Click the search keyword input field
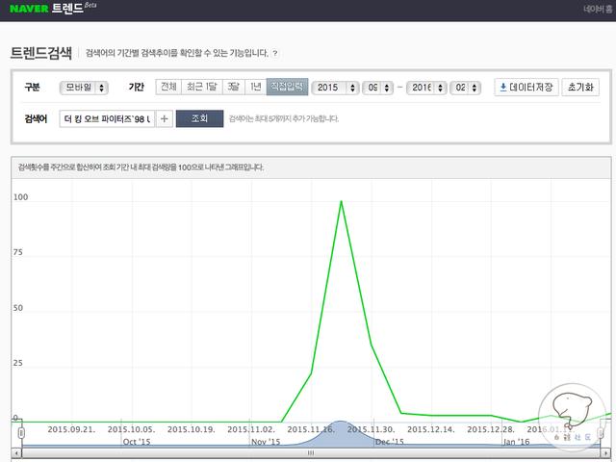The image size is (616, 462). (x=106, y=118)
